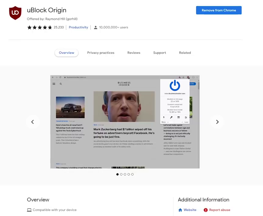Click the 'Additional Information' heading
Screen dimensions: 263x216
pos(204,200)
